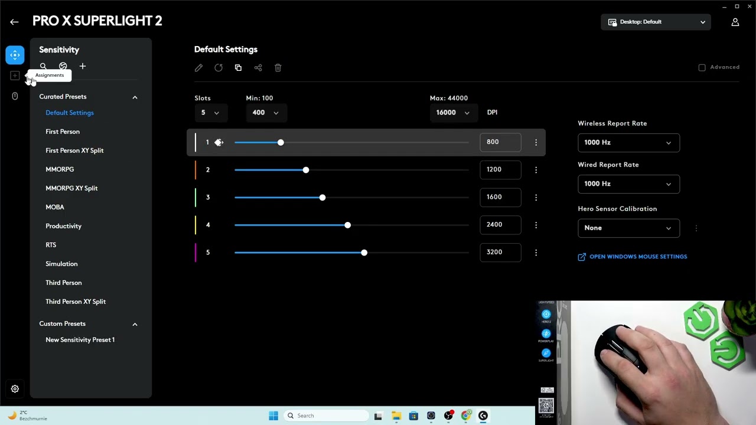Select Default Settings preset

(x=70, y=113)
